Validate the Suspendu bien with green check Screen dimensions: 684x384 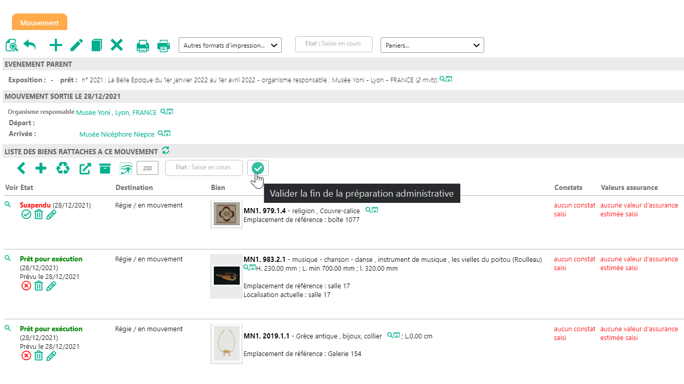(x=26, y=215)
